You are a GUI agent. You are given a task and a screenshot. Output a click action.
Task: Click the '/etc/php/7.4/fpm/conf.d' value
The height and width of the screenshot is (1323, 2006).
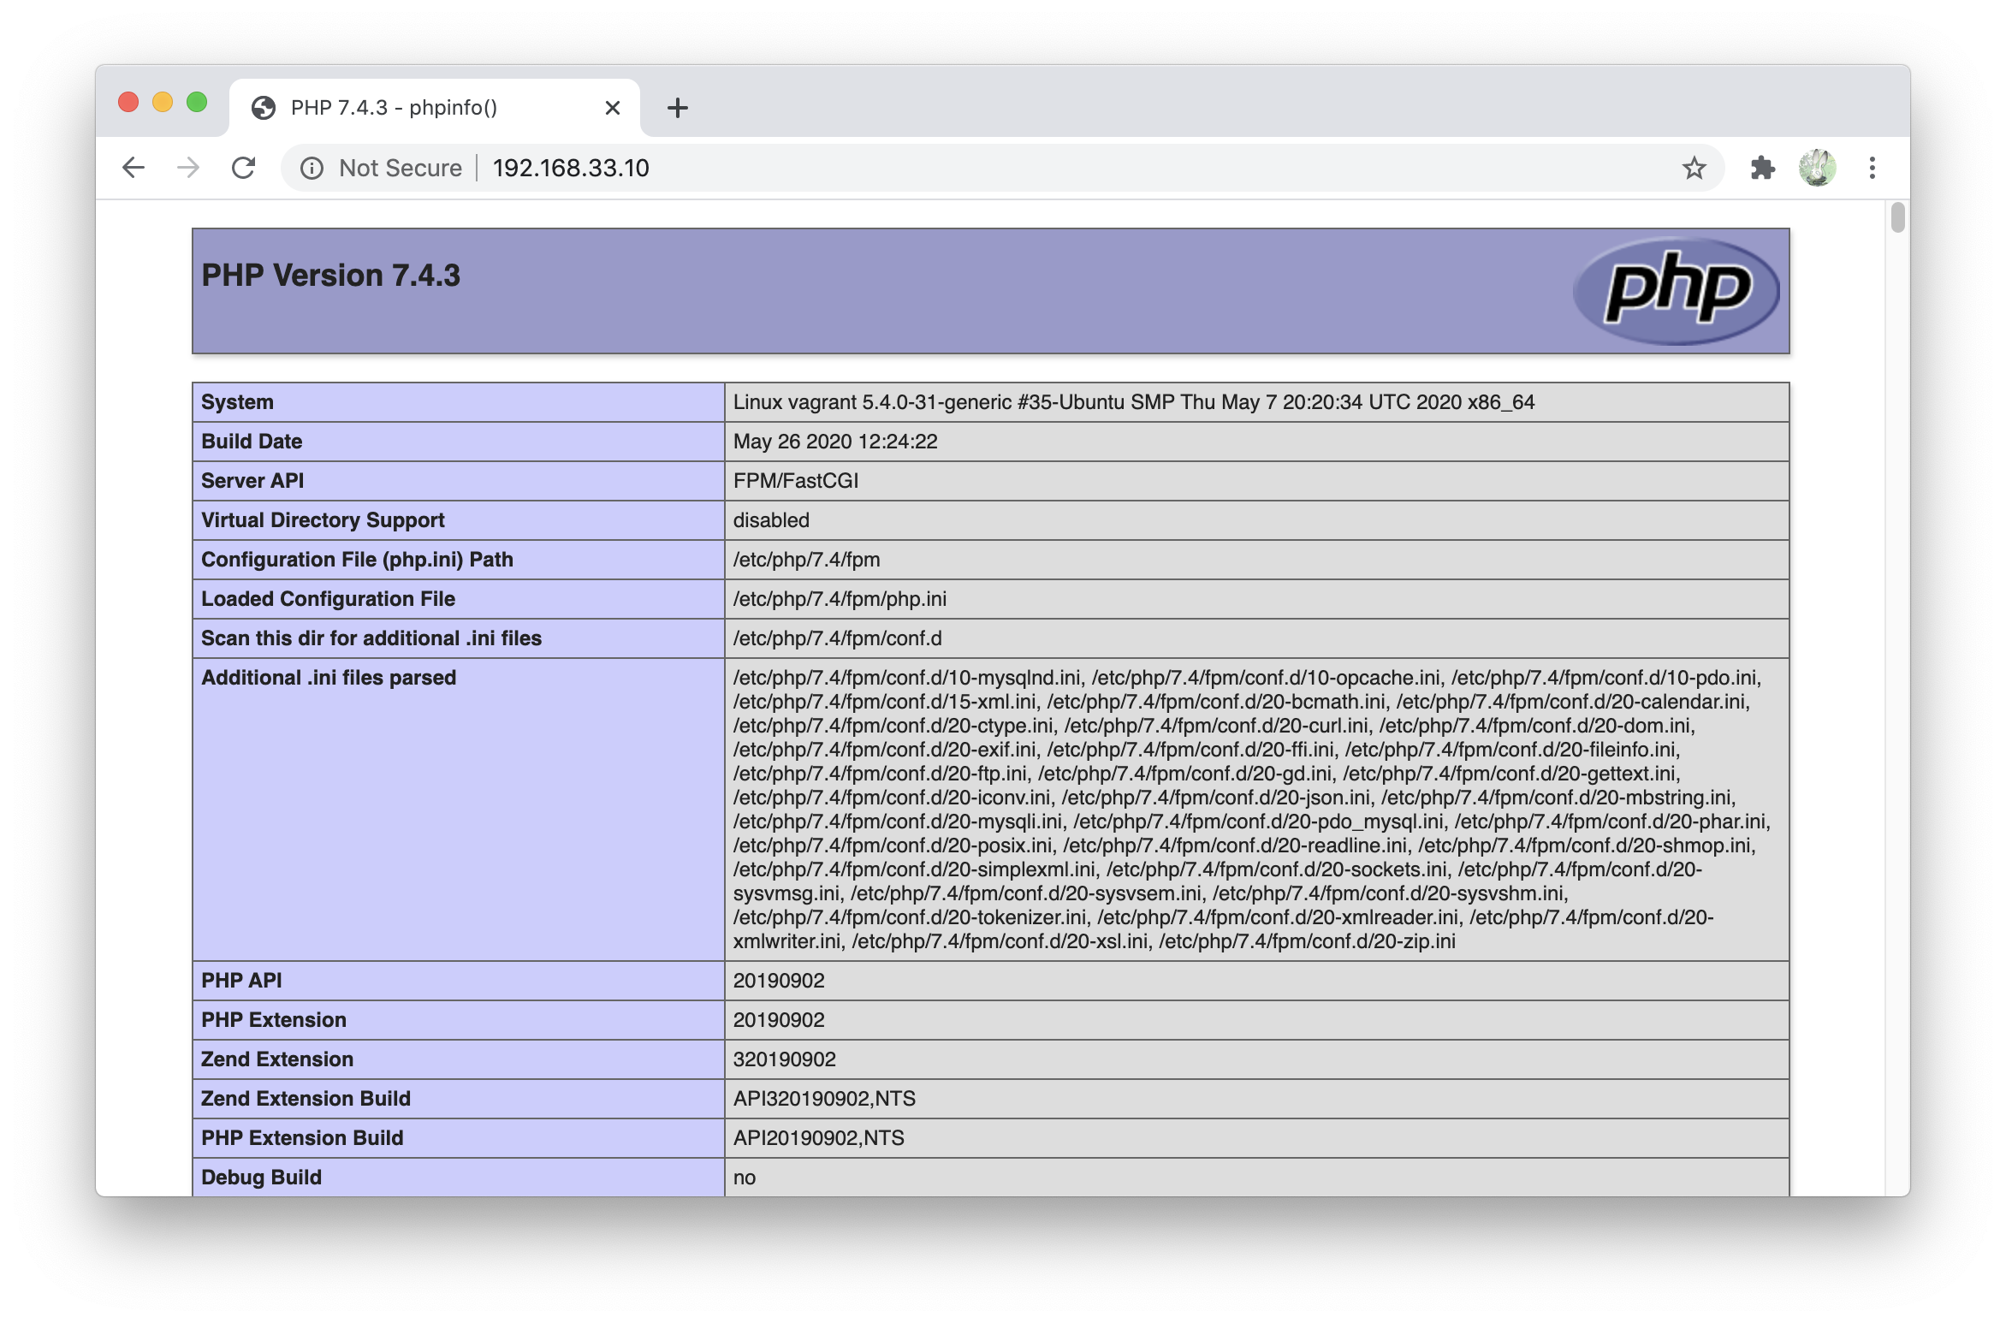click(x=838, y=638)
